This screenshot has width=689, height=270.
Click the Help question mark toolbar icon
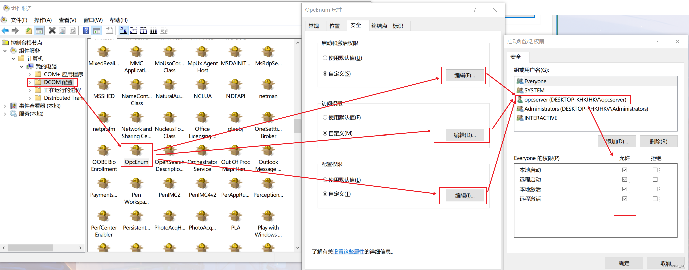(x=86, y=30)
